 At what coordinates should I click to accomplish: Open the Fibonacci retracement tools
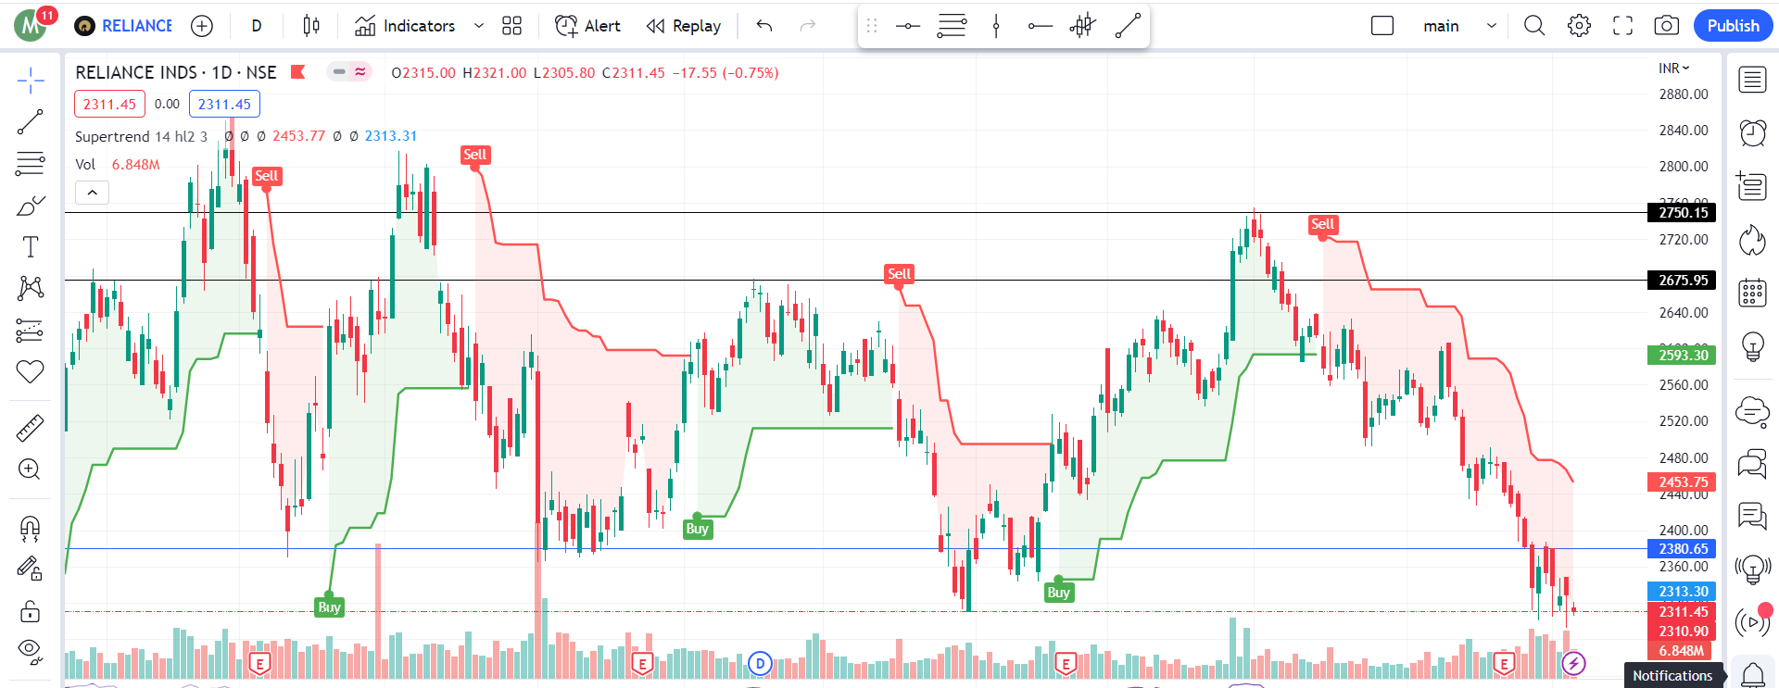click(30, 164)
